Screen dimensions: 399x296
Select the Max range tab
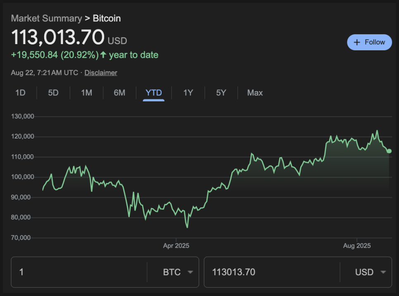click(x=255, y=93)
